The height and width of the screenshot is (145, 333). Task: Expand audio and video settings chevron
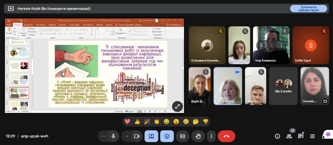pos(127,136)
